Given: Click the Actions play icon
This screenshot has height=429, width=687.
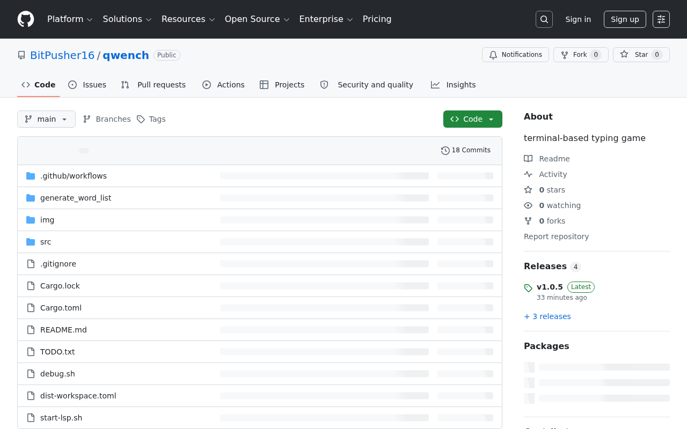Looking at the screenshot, I should (207, 85).
